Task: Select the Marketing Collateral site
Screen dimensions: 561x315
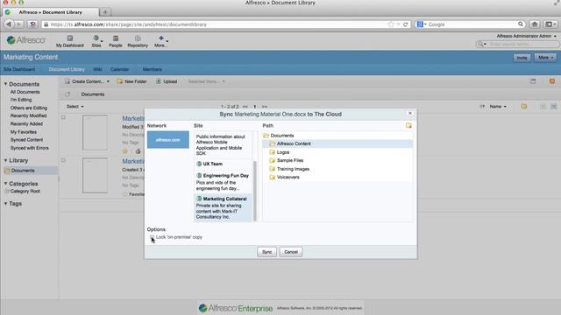Action: click(223, 207)
